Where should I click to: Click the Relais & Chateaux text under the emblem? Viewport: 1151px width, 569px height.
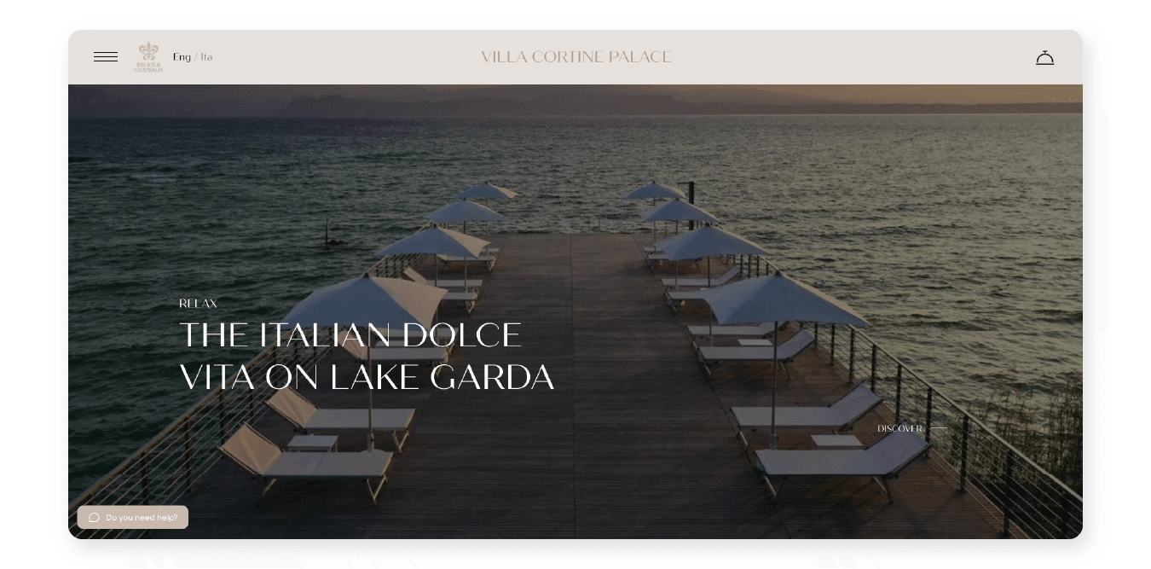(148, 67)
